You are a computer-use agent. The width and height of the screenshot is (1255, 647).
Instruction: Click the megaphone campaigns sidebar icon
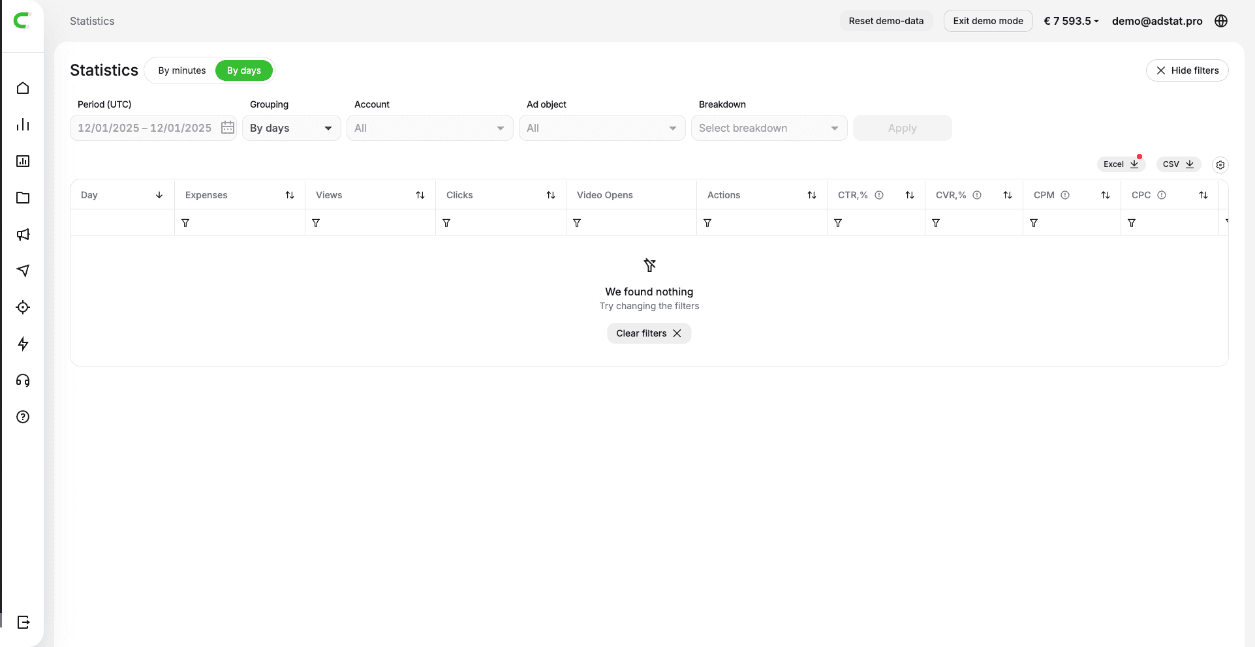(x=23, y=234)
